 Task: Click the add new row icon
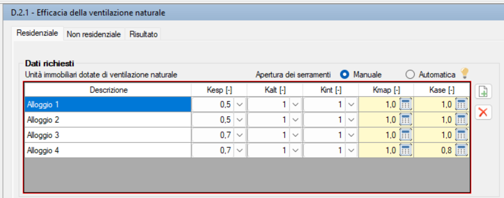(483, 93)
